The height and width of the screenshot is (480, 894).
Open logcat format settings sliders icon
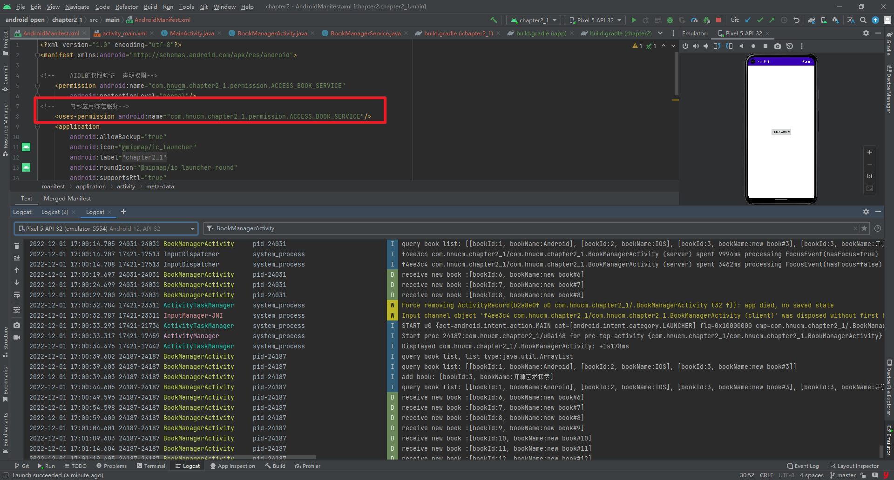pos(17,310)
